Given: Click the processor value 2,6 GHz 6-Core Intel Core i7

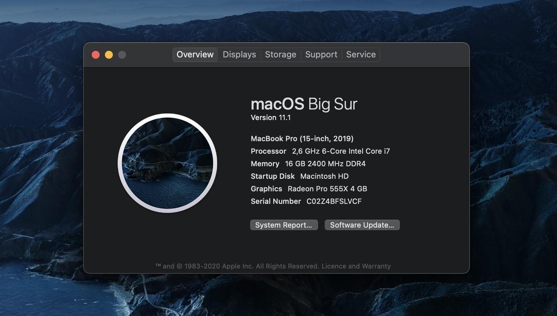Looking at the screenshot, I should click(341, 151).
